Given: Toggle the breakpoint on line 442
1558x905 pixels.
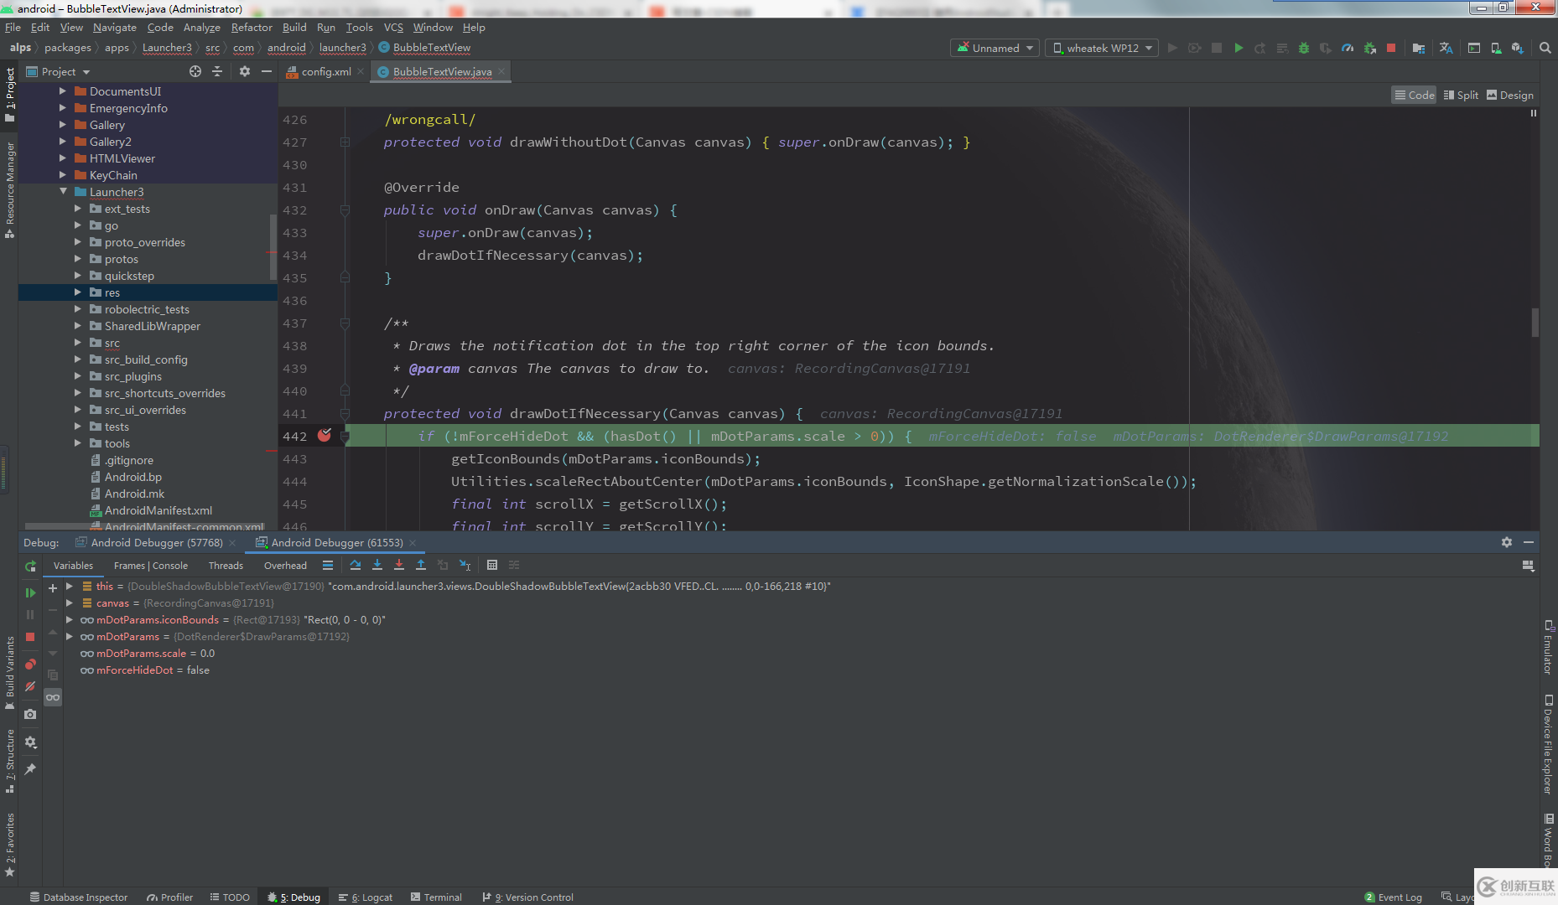Looking at the screenshot, I should (x=325, y=436).
